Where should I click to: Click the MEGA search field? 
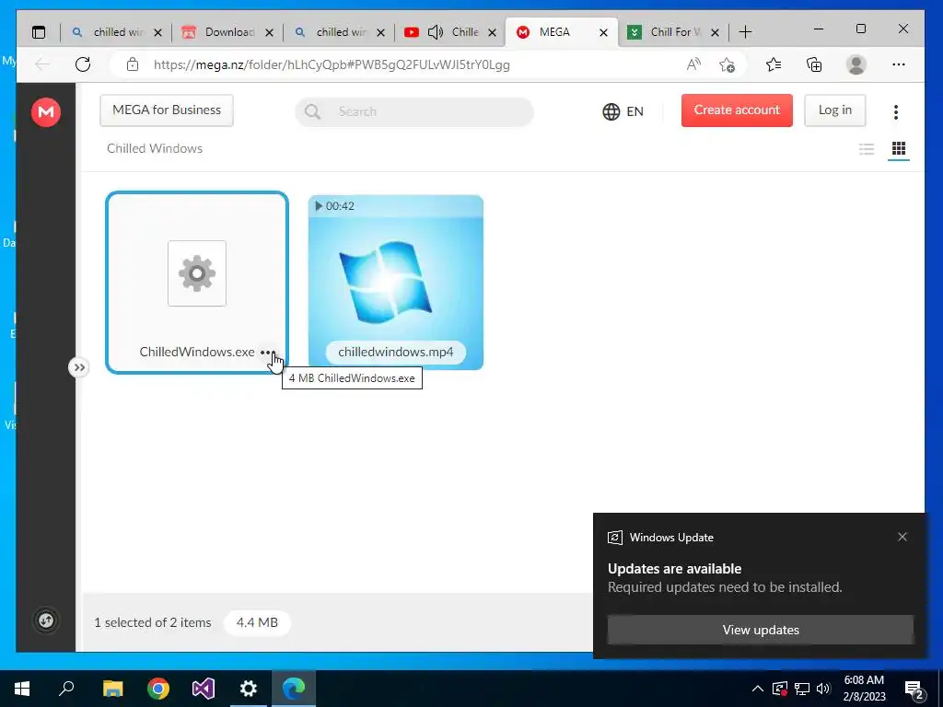(x=414, y=111)
